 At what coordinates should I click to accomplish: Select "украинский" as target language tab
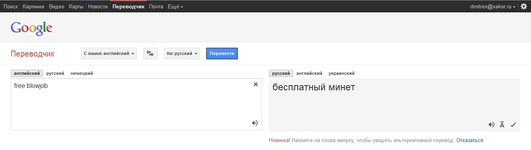pos(341,73)
